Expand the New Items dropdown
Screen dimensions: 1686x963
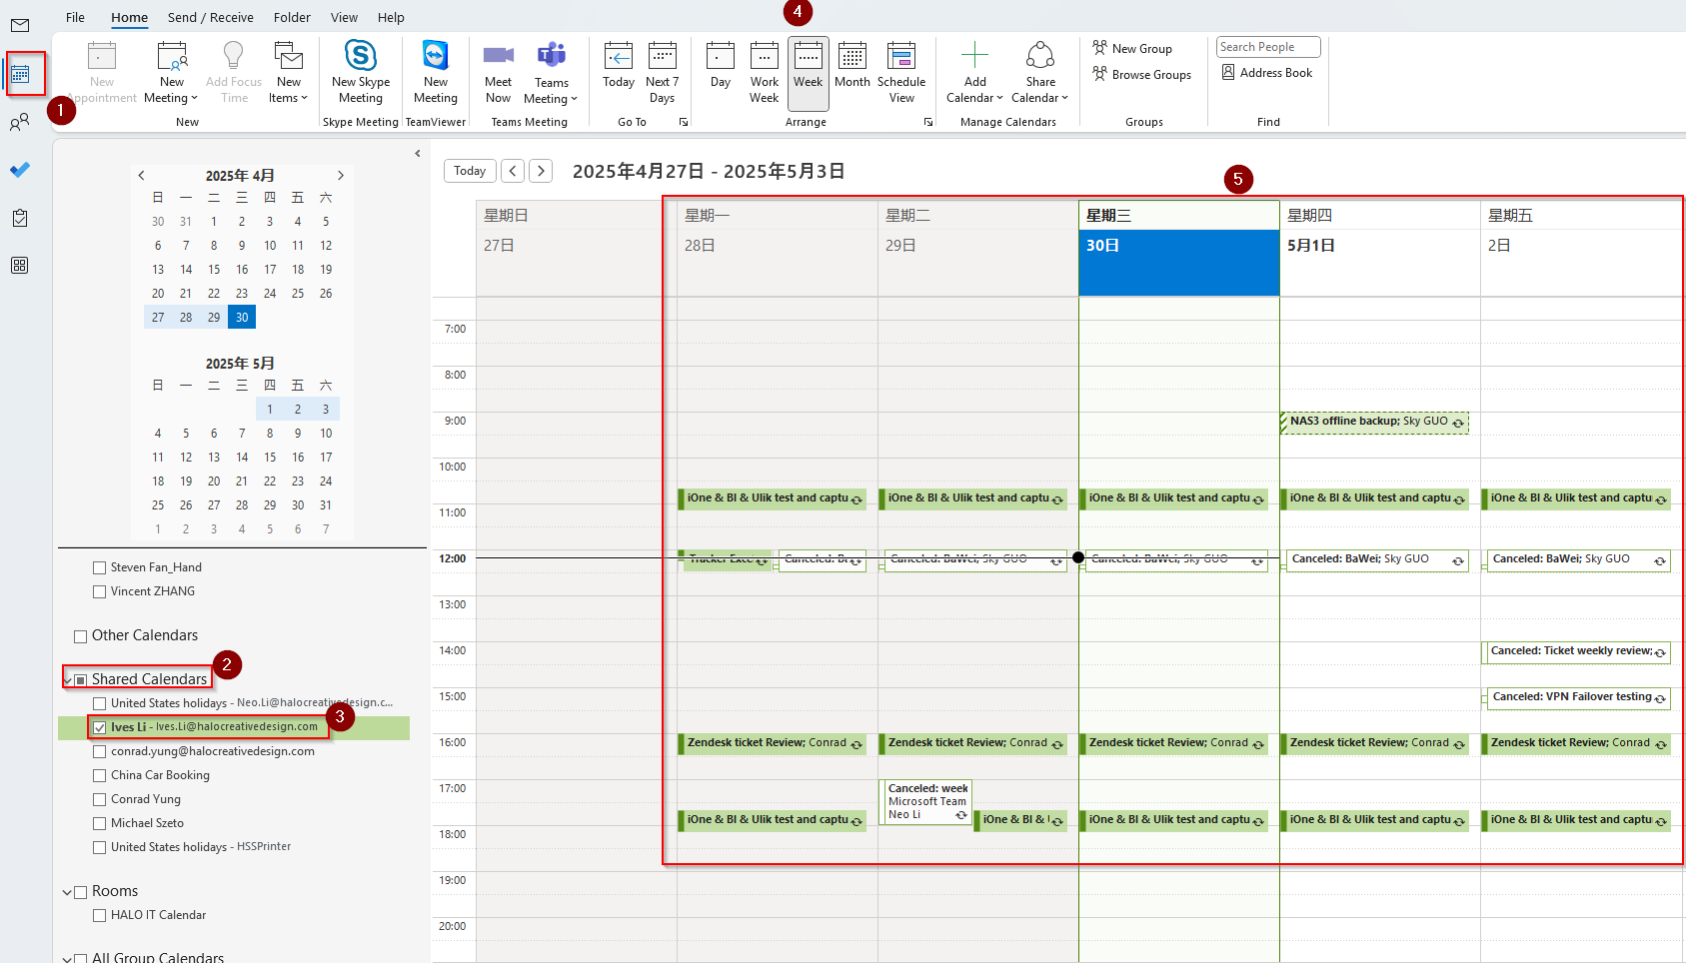[288, 72]
